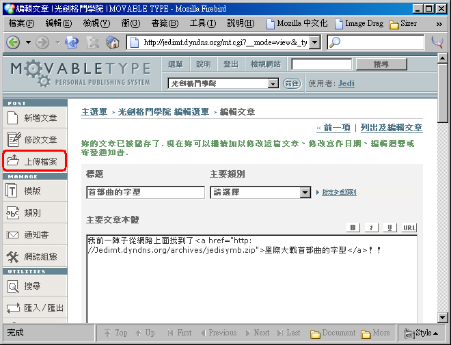Open the 檢視(V) menu
The height and width of the screenshot is (345, 451).
[x=96, y=23]
